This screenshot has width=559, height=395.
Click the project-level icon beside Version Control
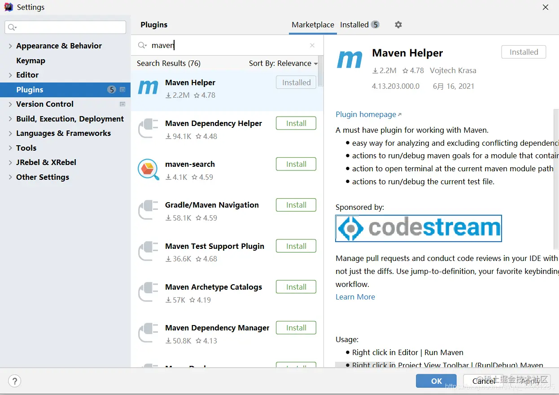click(x=122, y=104)
